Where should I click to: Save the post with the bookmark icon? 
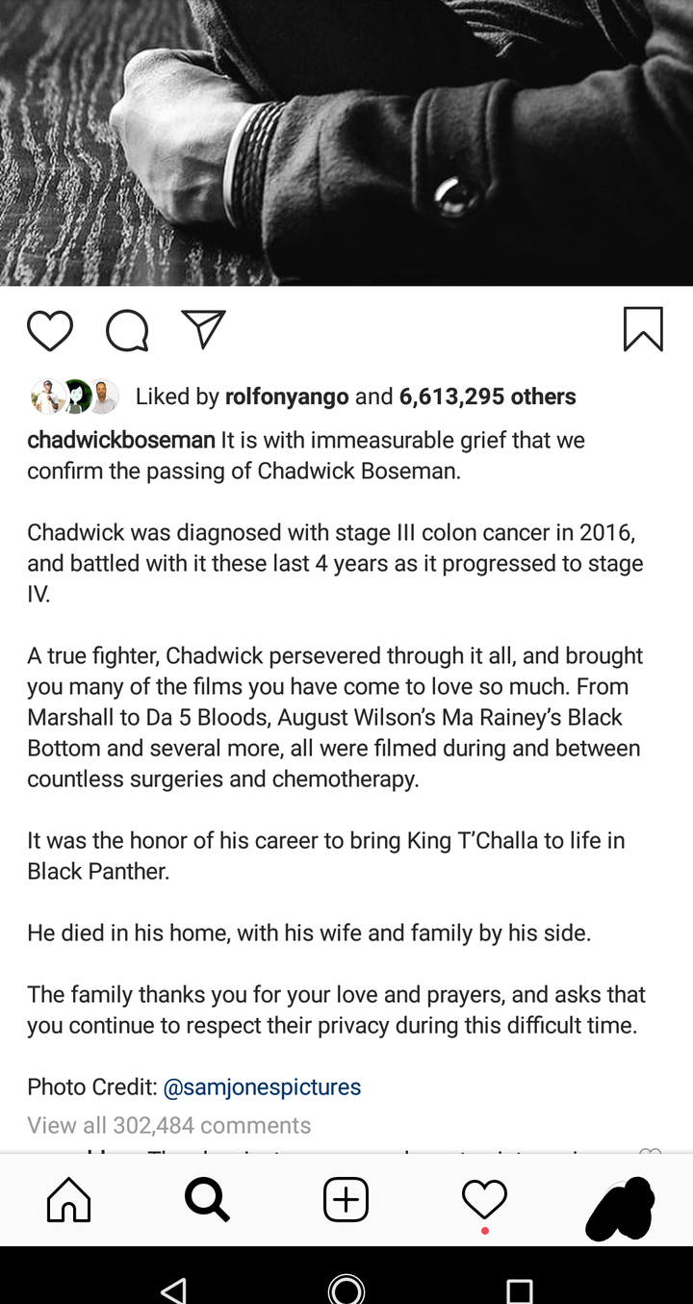(x=642, y=329)
